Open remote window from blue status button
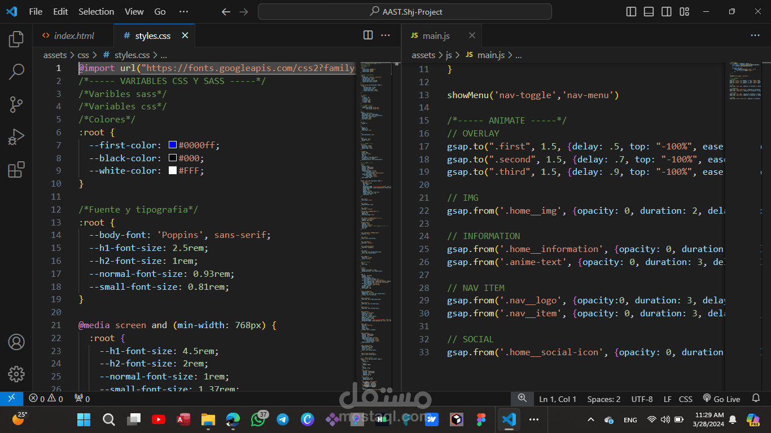The width and height of the screenshot is (771, 433). 11,399
